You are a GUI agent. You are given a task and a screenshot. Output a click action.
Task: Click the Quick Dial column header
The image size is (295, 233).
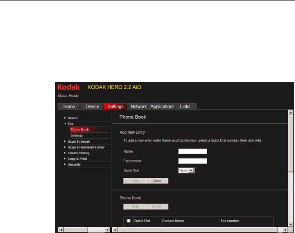click(x=142, y=221)
